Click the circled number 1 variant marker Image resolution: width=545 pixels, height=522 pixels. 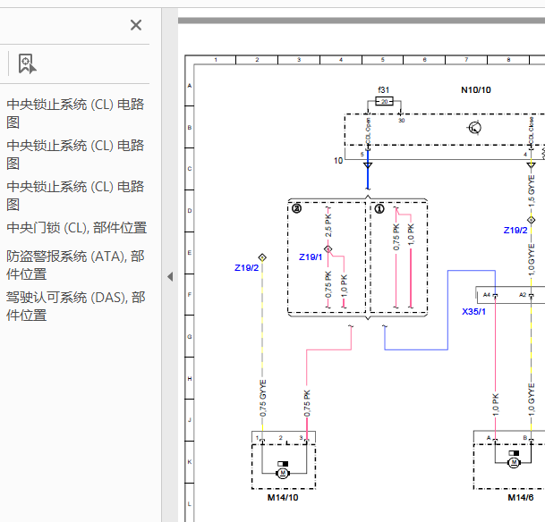[379, 208]
